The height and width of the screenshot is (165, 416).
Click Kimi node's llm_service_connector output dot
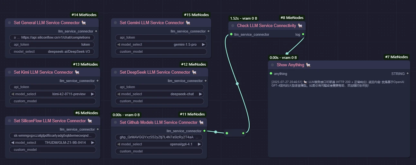pyautogui.click(x=98, y=81)
